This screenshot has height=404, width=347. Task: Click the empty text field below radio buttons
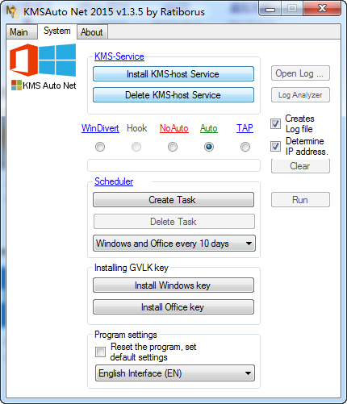click(173, 165)
